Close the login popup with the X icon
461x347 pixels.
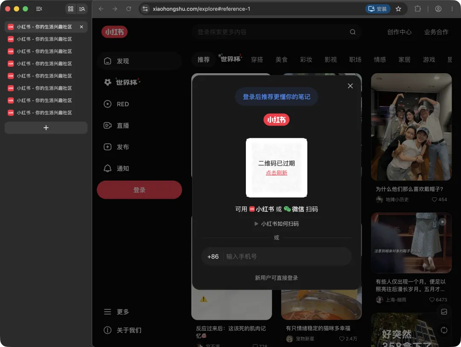tap(350, 86)
